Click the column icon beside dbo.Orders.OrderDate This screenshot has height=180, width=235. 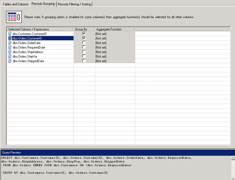coord(10,43)
